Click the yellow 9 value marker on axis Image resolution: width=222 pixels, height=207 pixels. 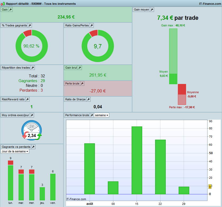click(210, 187)
